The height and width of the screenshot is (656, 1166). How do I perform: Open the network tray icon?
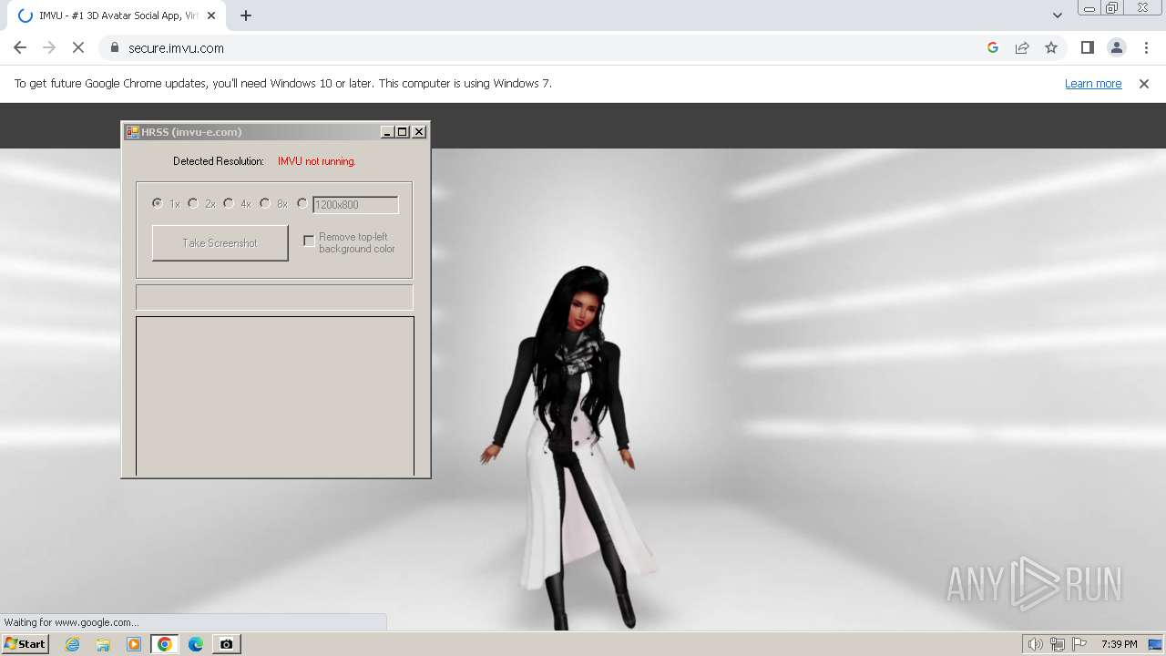click(x=1058, y=644)
